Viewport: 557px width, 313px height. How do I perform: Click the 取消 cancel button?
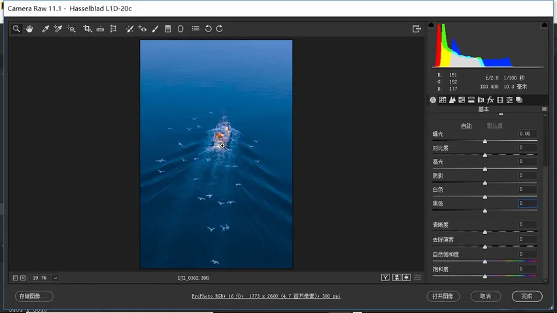[486, 296]
